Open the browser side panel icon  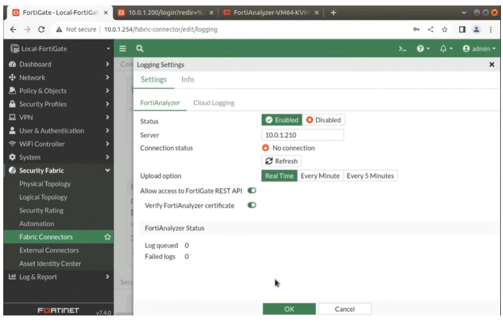click(x=462, y=30)
